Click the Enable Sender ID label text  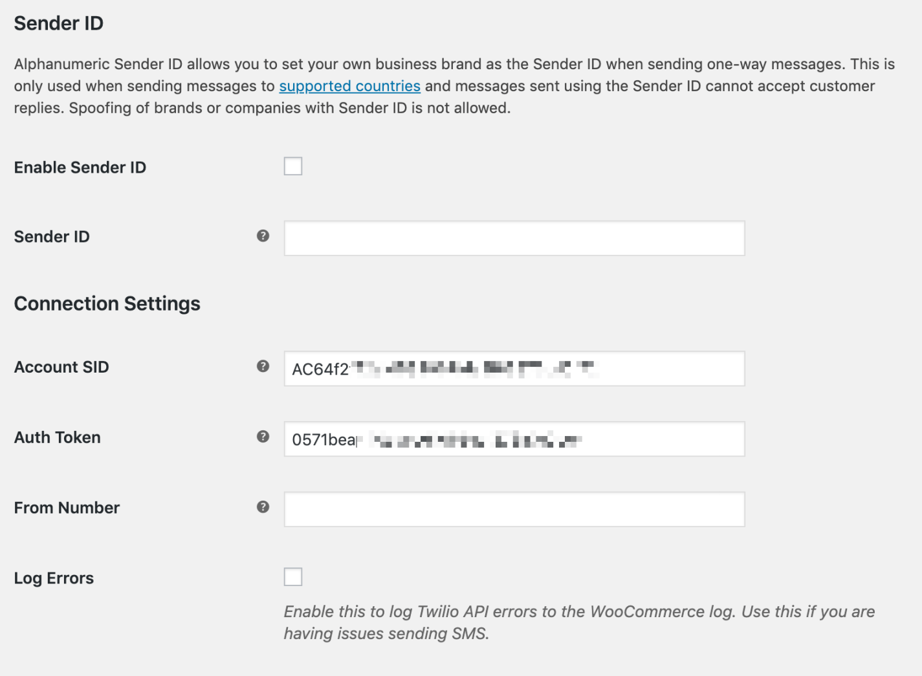coord(80,168)
